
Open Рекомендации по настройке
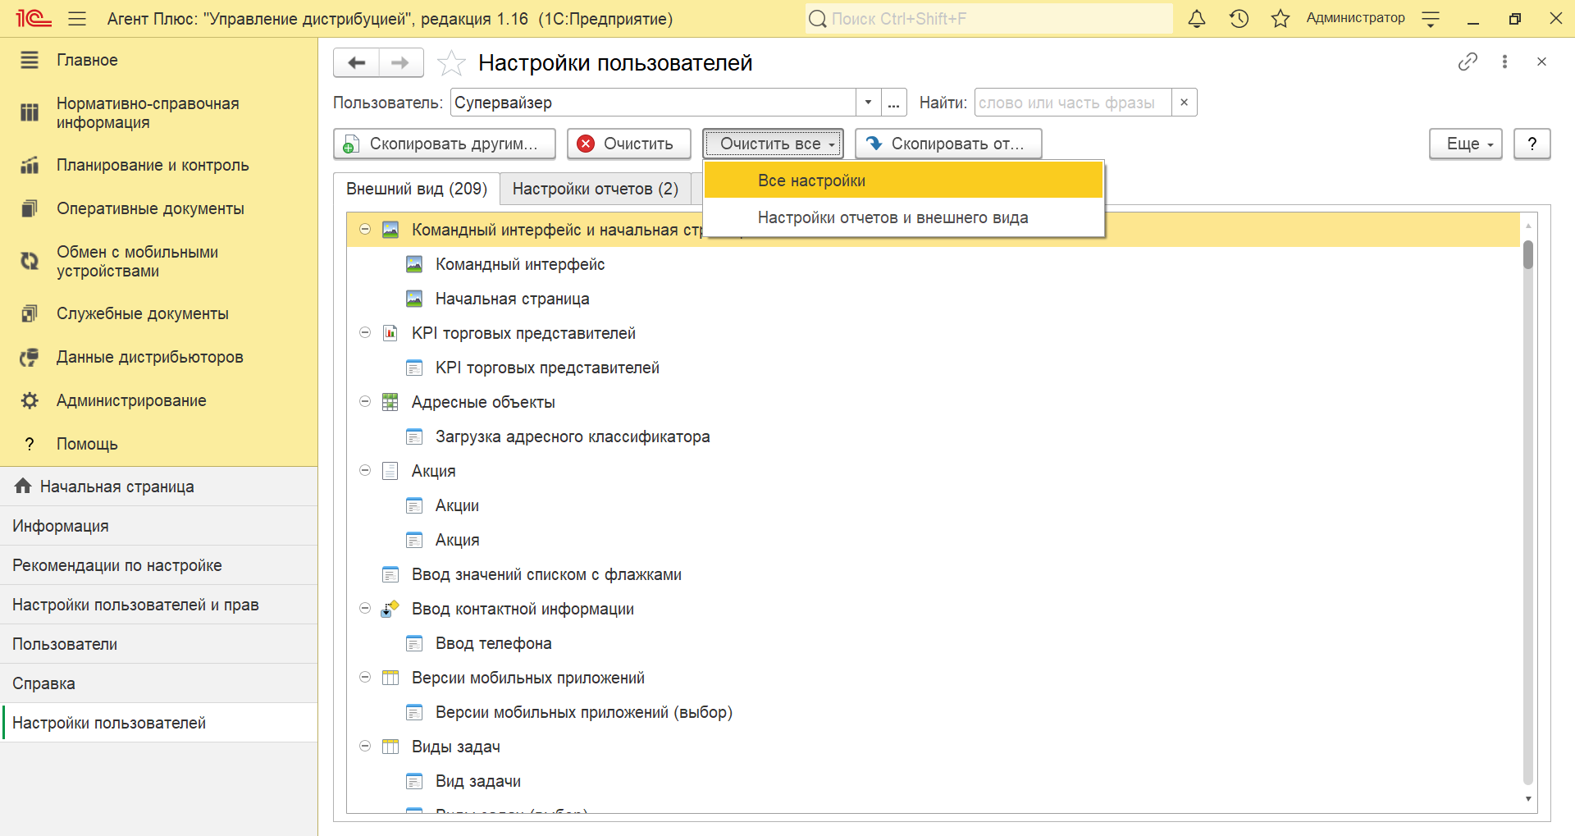click(158, 565)
